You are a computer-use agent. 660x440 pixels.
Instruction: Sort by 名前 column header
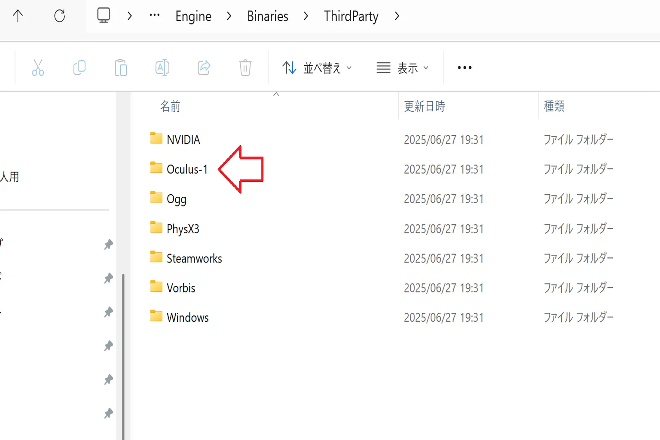(170, 106)
